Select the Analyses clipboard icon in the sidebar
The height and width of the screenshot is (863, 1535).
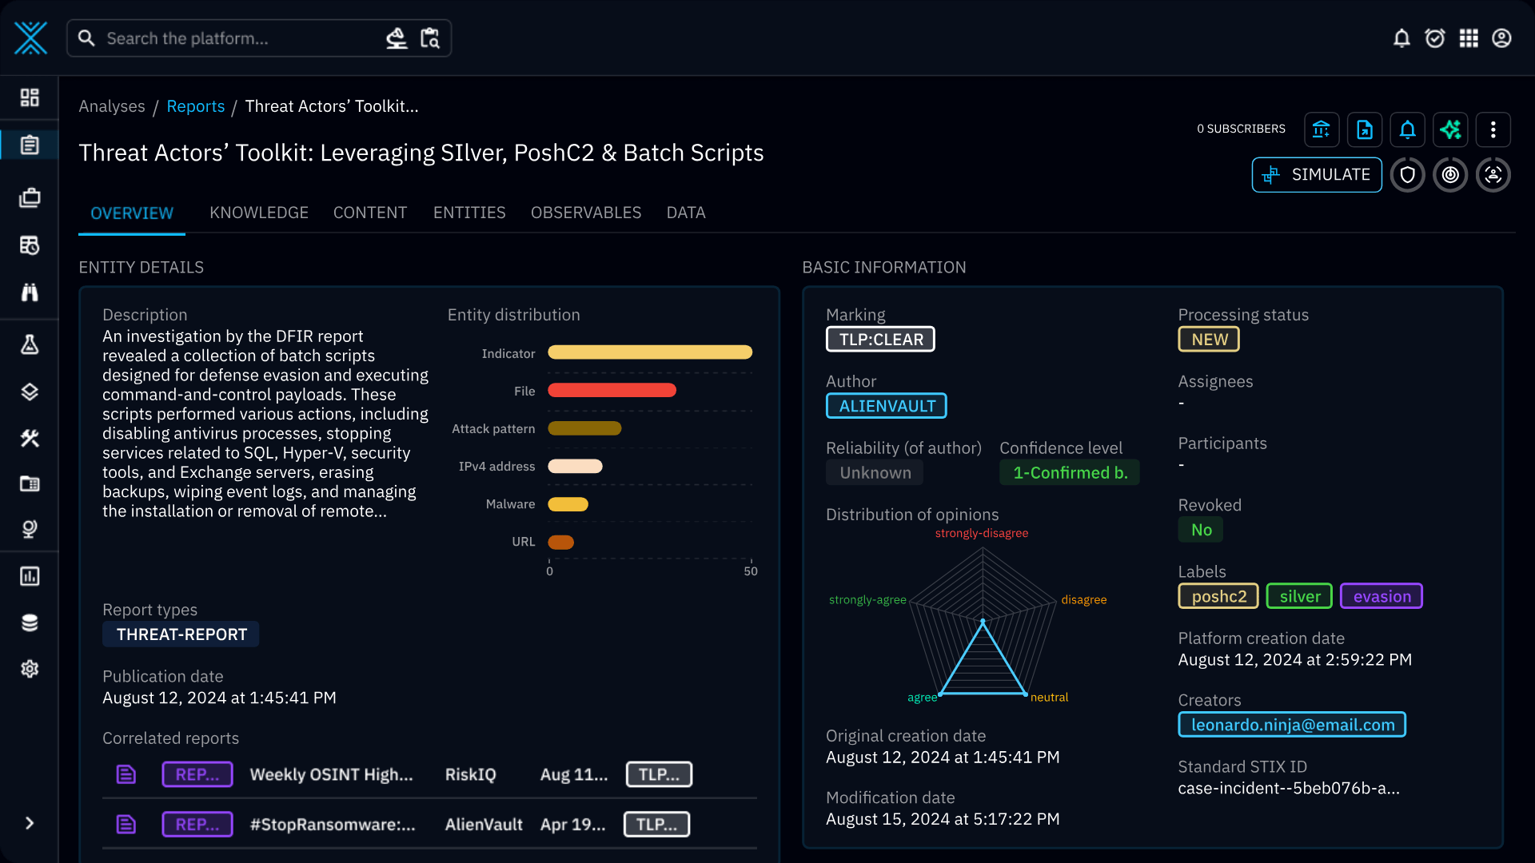pos(30,145)
